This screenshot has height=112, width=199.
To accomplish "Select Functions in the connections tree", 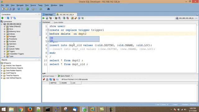I will point(12,41).
